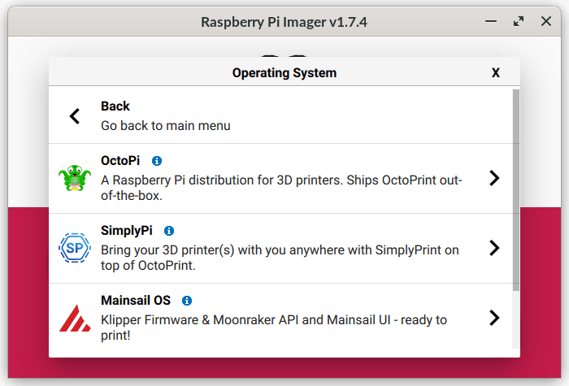Expand OctoPi submenu chevron
569x386 pixels.
tap(494, 178)
